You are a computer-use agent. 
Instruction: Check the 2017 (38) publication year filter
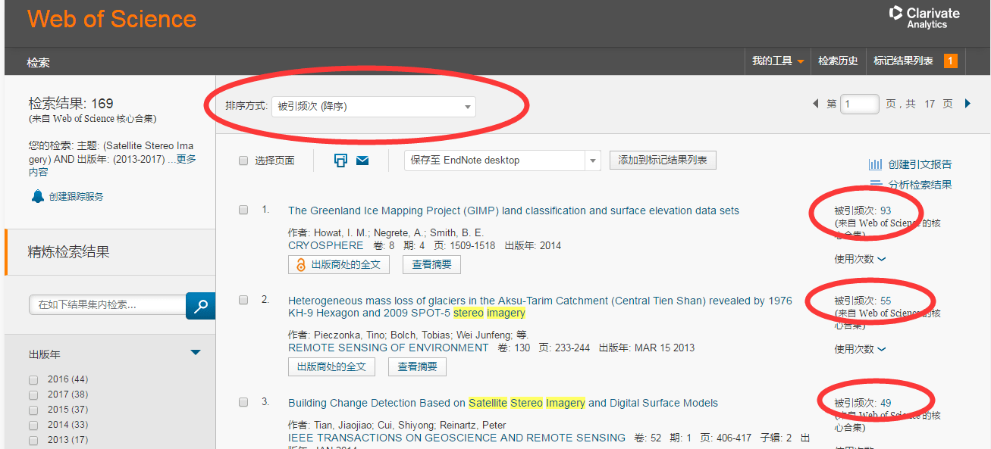click(x=33, y=394)
